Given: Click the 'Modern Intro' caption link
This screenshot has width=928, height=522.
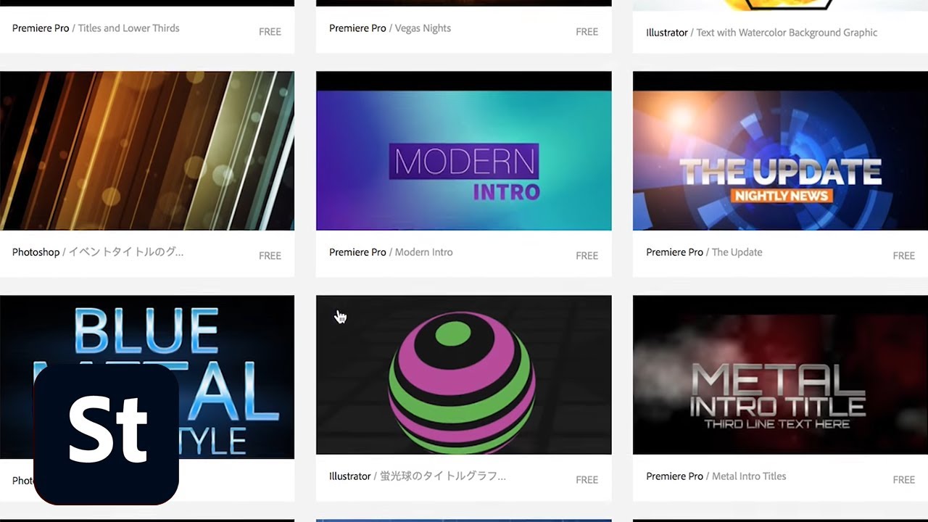Looking at the screenshot, I should pyautogui.click(x=423, y=252).
